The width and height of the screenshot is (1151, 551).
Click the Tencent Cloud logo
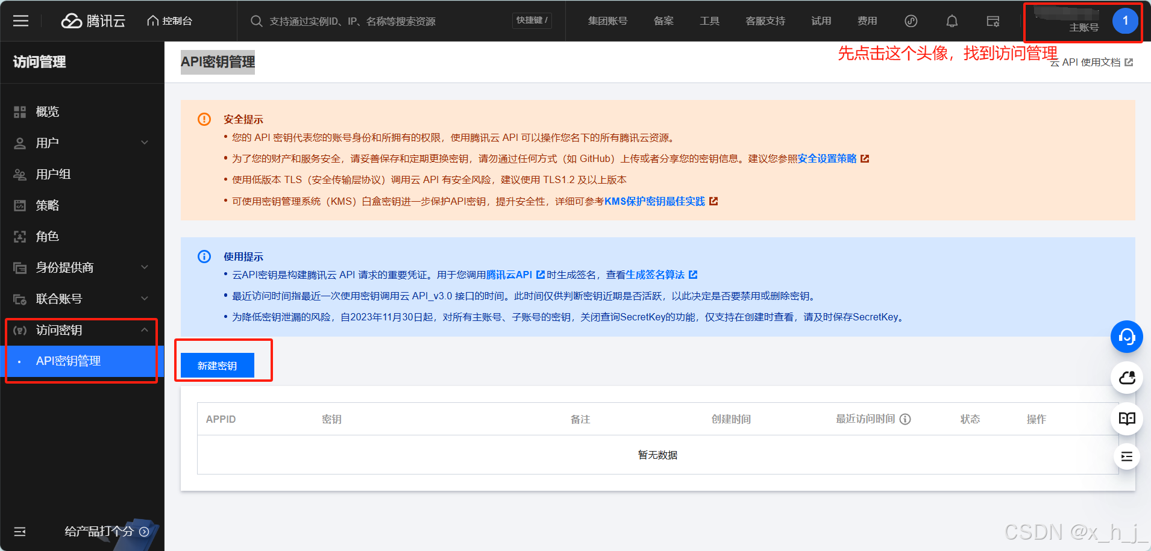click(93, 21)
